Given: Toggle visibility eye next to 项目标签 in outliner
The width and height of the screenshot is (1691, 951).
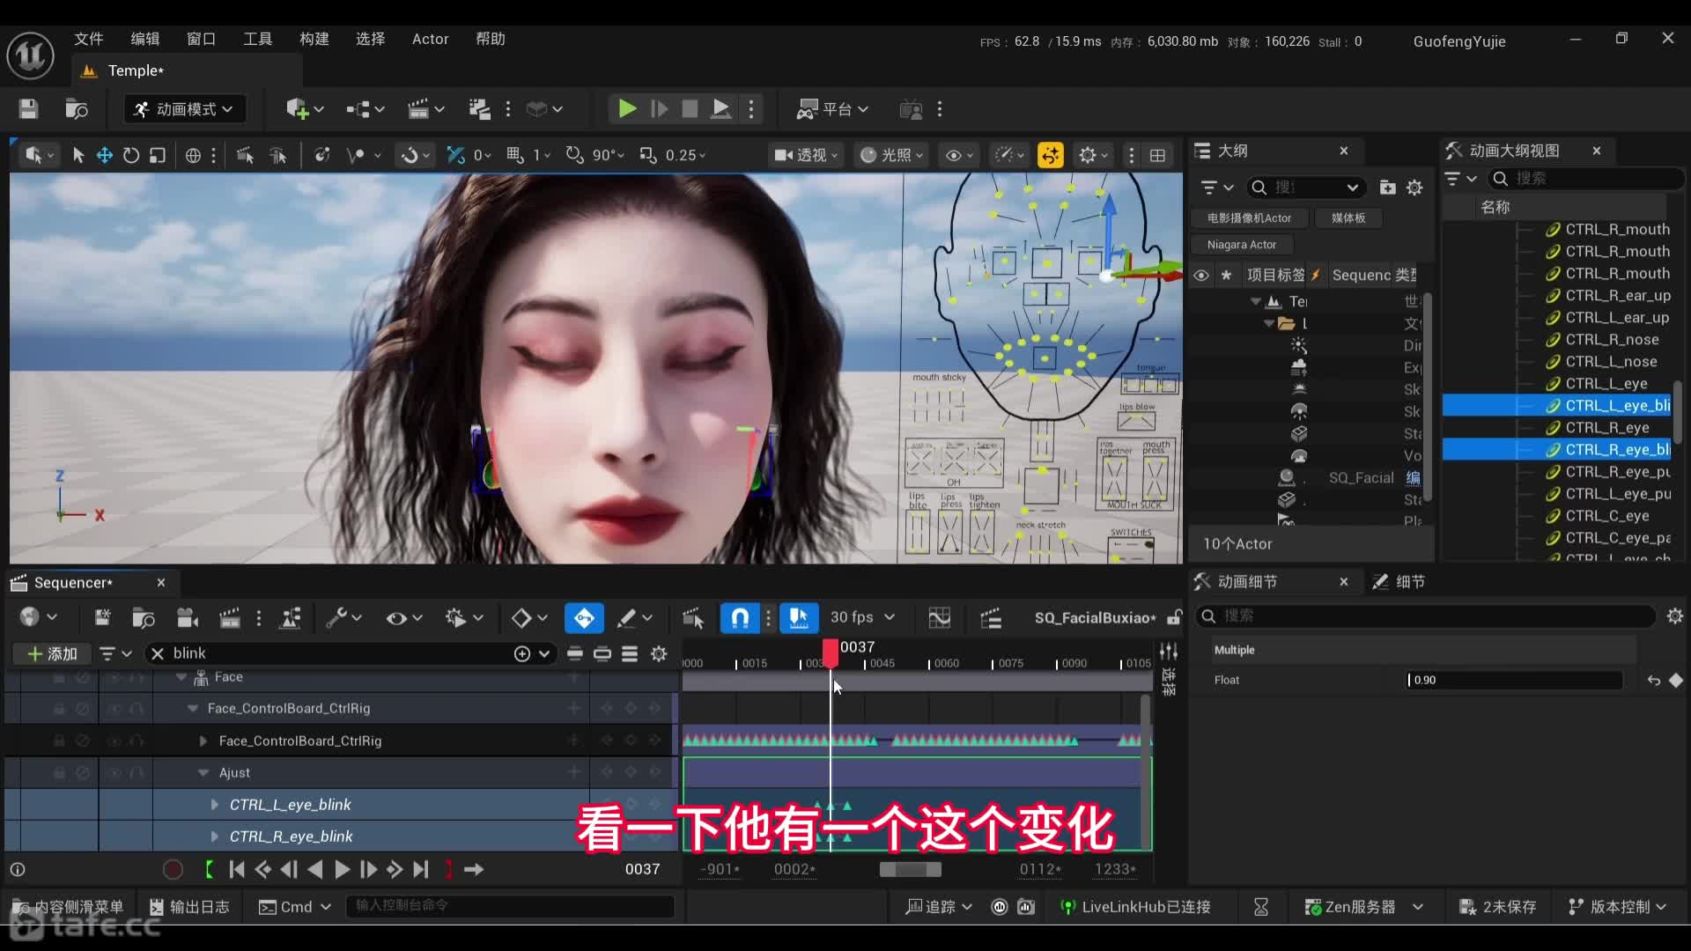Looking at the screenshot, I should tap(1201, 276).
